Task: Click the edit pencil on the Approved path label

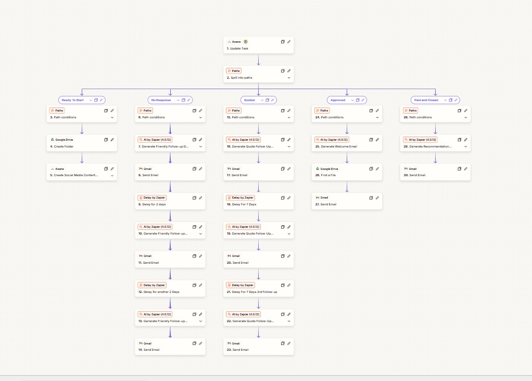Action: tap(363, 100)
